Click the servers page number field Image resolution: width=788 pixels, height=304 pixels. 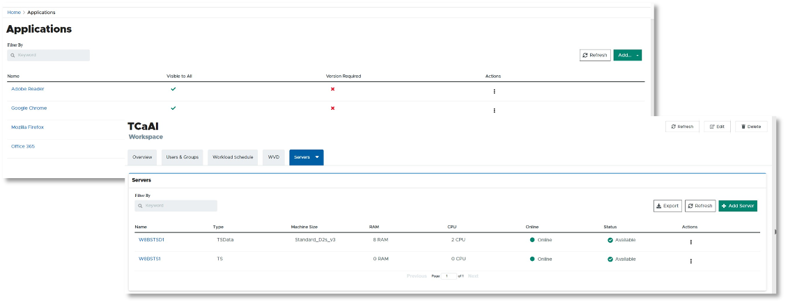449,276
